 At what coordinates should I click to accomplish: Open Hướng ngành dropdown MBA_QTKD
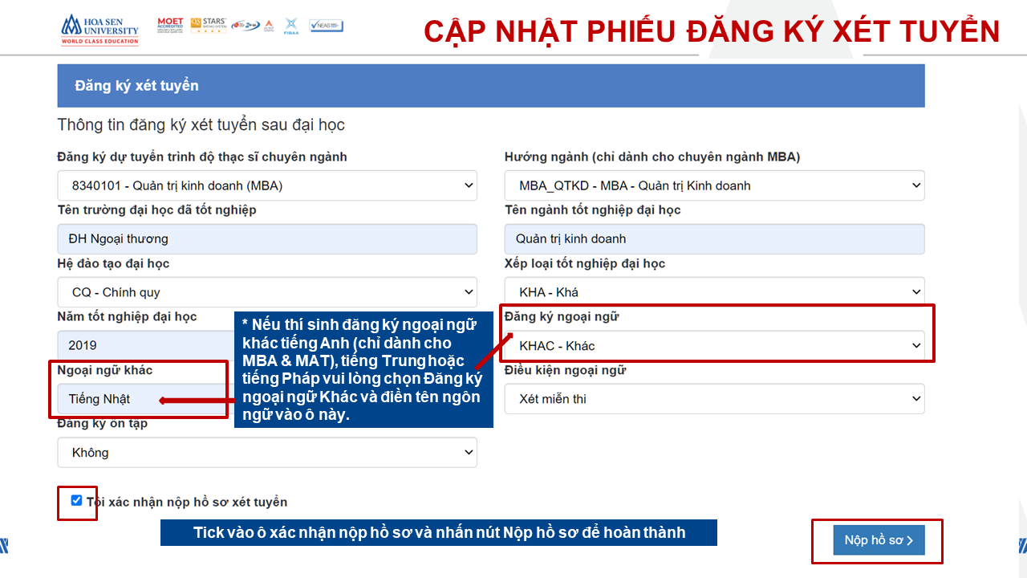pos(714,185)
